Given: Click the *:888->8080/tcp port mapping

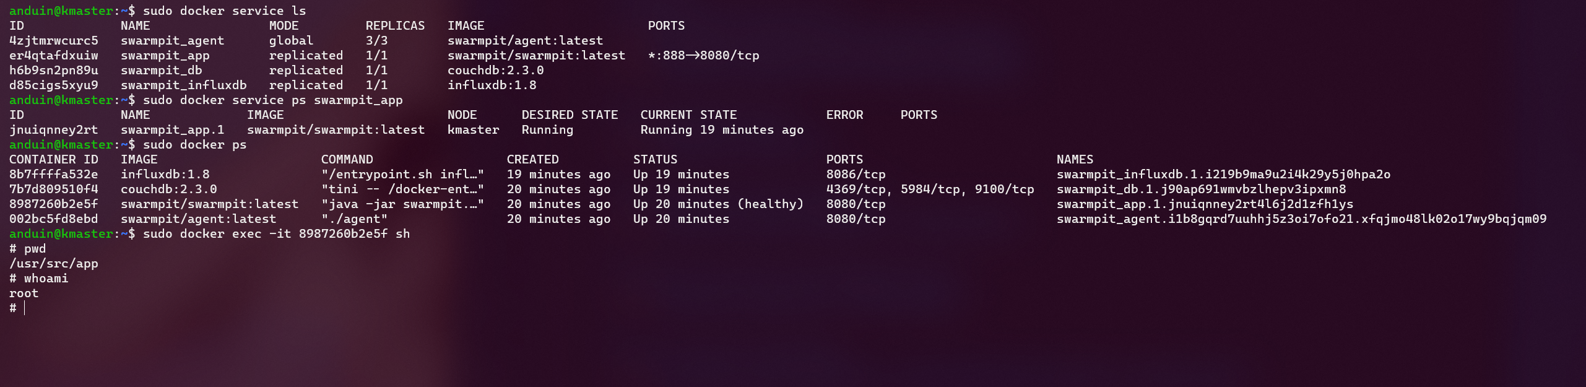Looking at the screenshot, I should [x=703, y=56].
